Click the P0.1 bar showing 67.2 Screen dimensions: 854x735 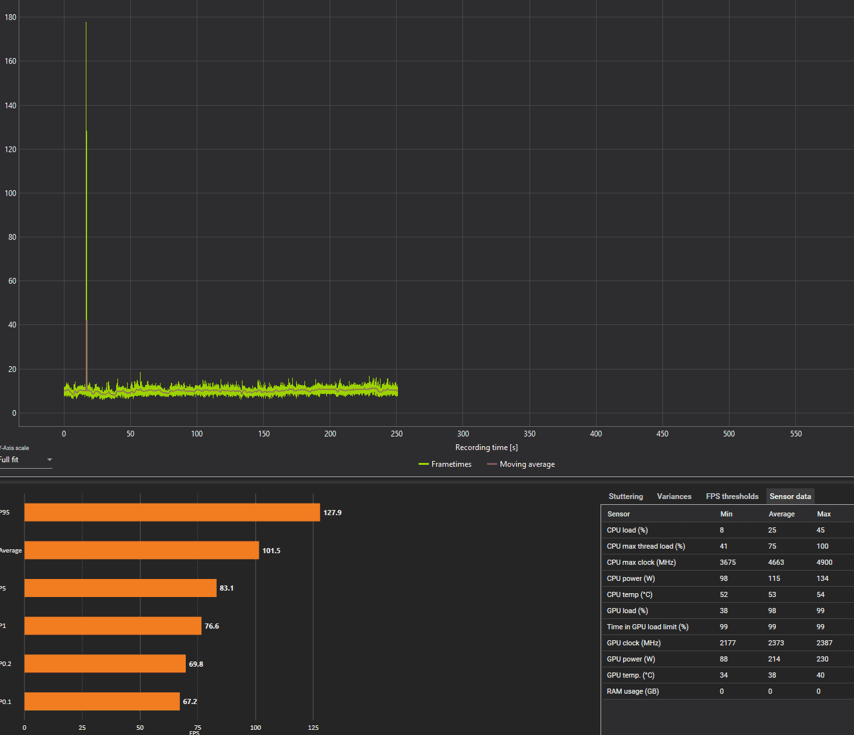click(x=102, y=701)
